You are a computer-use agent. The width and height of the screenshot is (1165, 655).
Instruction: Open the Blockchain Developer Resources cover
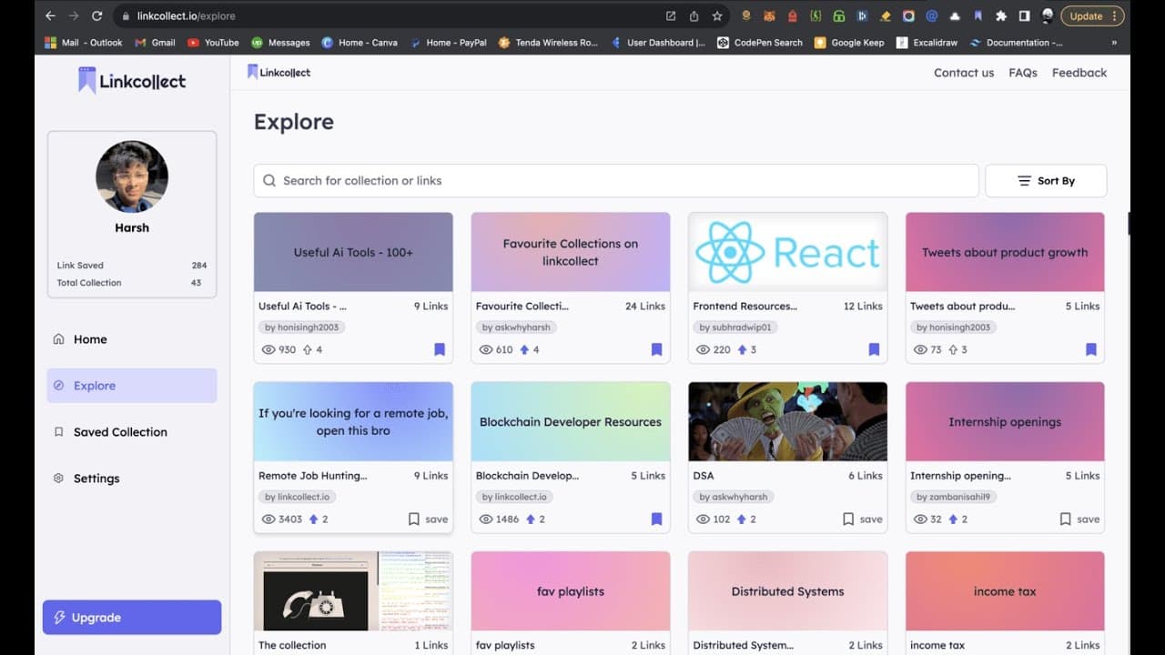pos(571,421)
